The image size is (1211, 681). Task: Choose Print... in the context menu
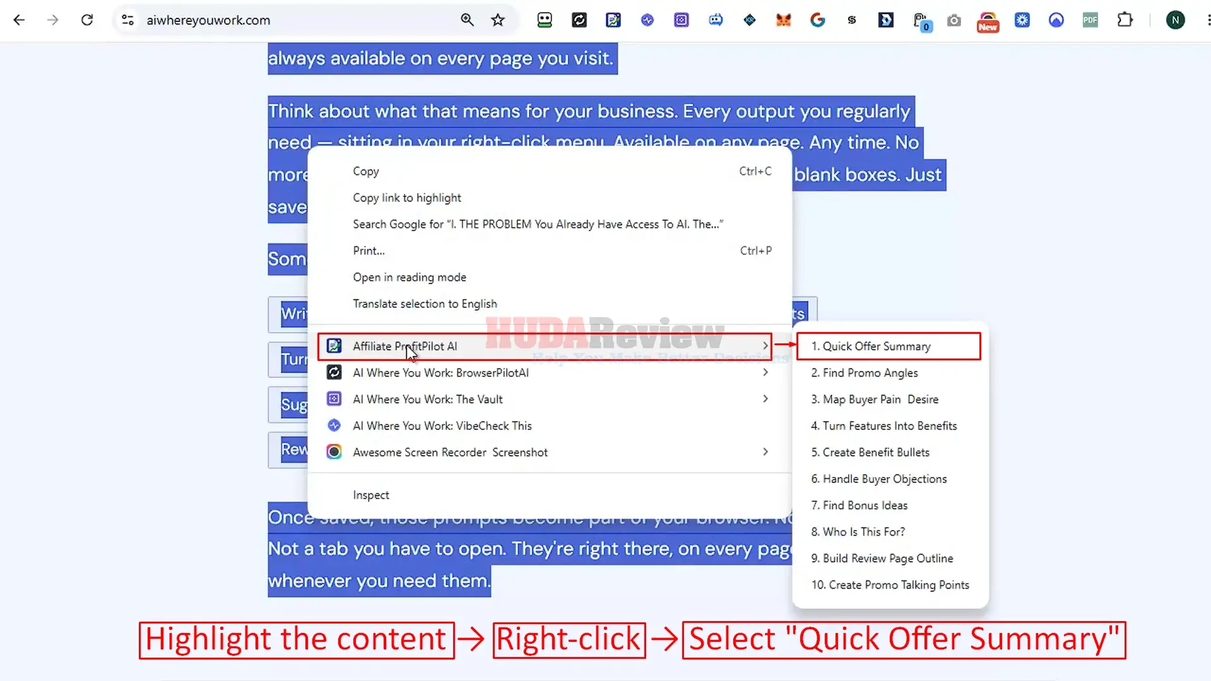coord(550,251)
